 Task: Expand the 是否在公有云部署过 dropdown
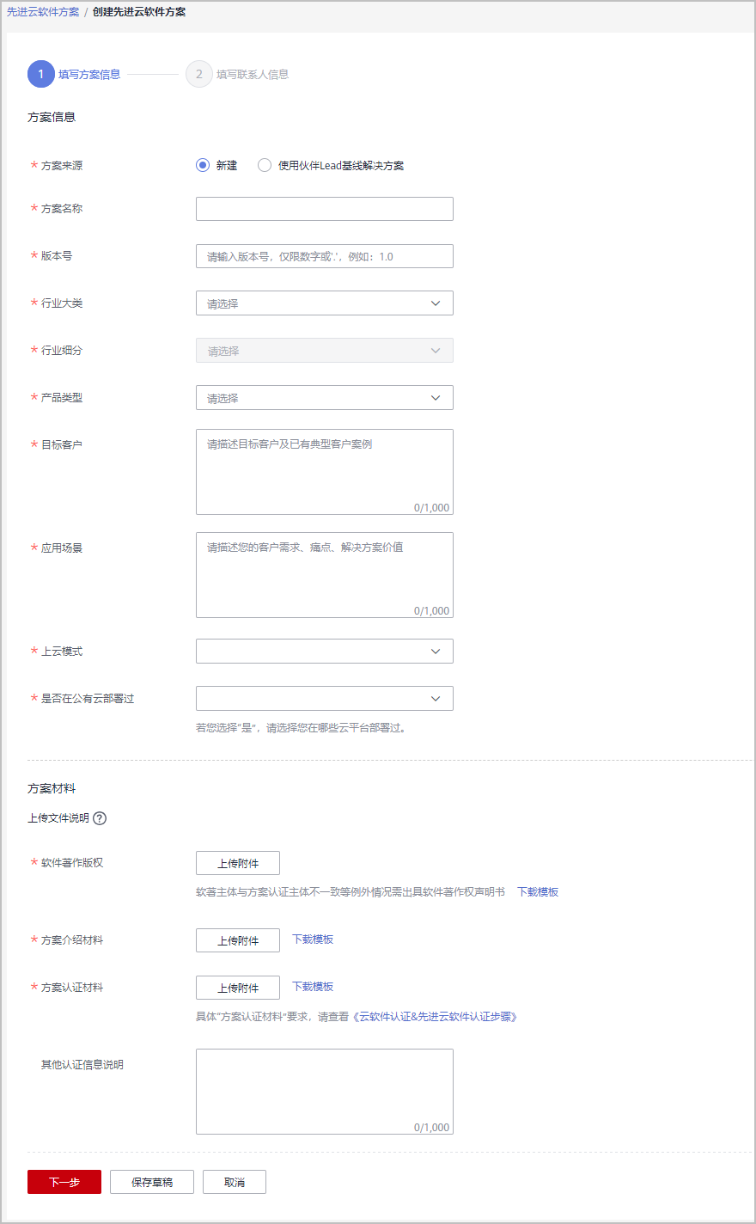[325, 699]
